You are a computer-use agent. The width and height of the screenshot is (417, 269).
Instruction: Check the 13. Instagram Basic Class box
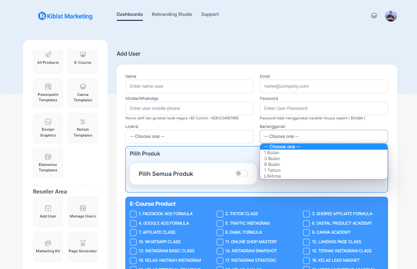[x=133, y=251]
